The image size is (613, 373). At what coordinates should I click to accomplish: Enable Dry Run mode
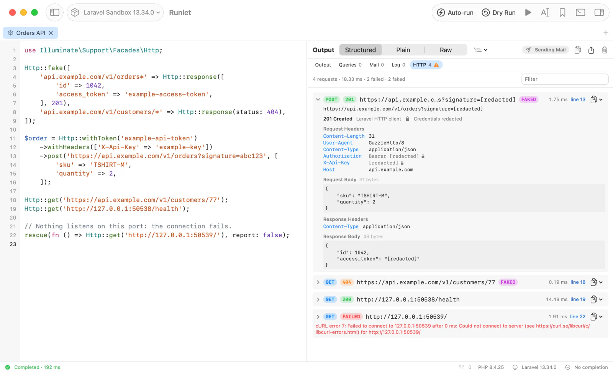(x=498, y=13)
